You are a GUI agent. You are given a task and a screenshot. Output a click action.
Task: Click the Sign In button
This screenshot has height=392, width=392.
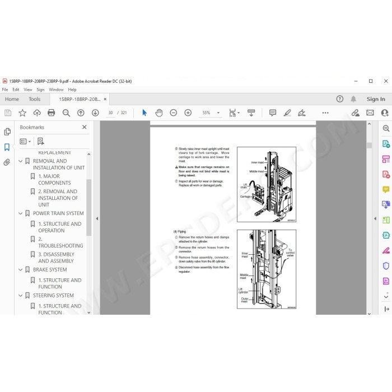(376, 99)
